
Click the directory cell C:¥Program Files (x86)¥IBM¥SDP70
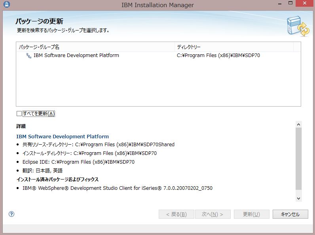click(218, 55)
